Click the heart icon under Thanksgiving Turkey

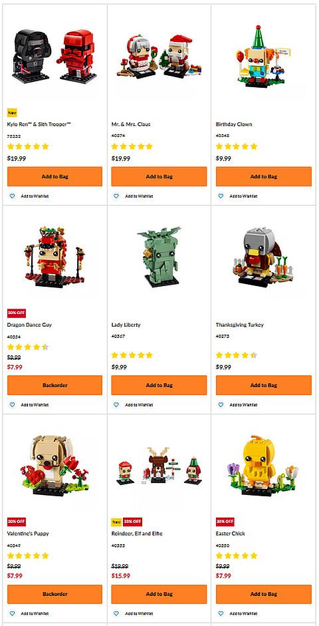click(221, 404)
